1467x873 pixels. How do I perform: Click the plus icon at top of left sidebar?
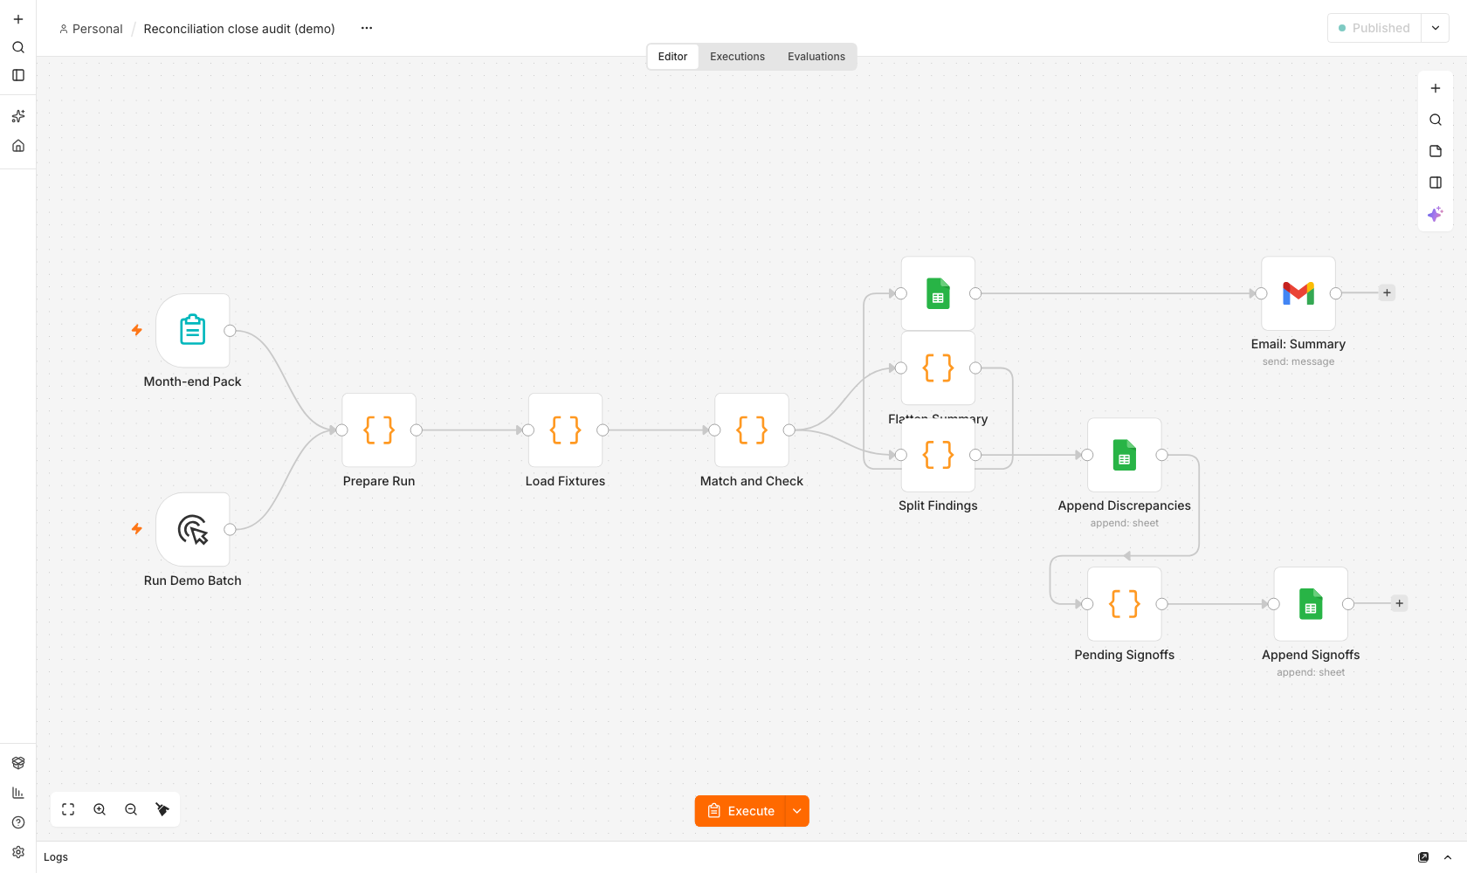[18, 19]
